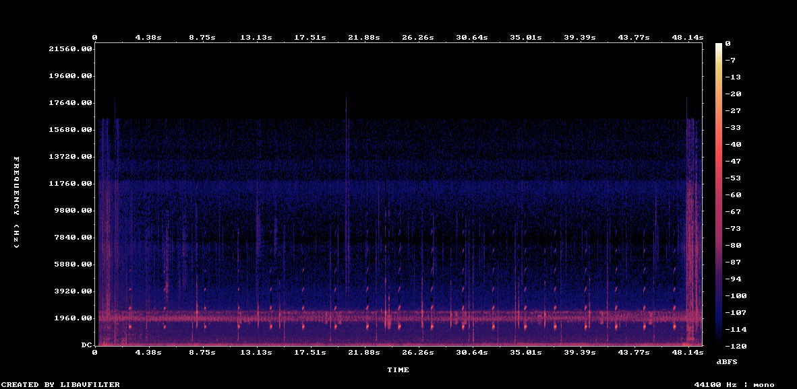
Task: Select 4.38s on the bottom time axis
Action: [148, 352]
